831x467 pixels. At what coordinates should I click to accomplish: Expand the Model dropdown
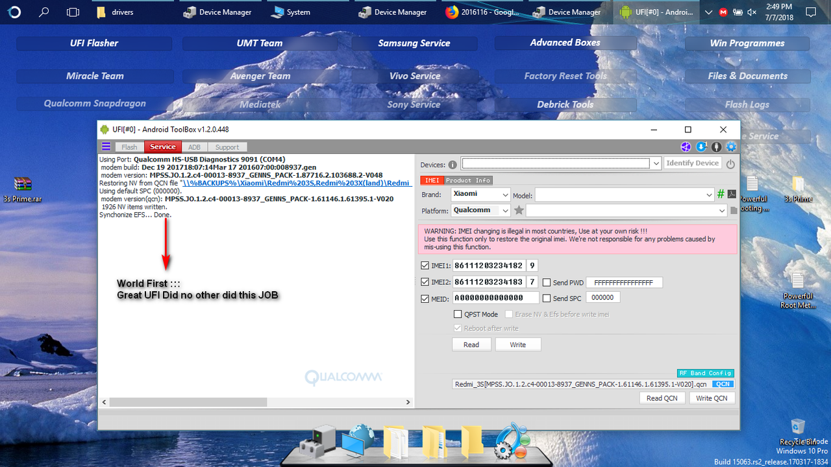[x=709, y=195]
